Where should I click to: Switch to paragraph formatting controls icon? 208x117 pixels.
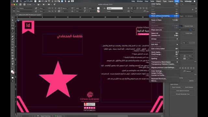[x=14, y=11]
